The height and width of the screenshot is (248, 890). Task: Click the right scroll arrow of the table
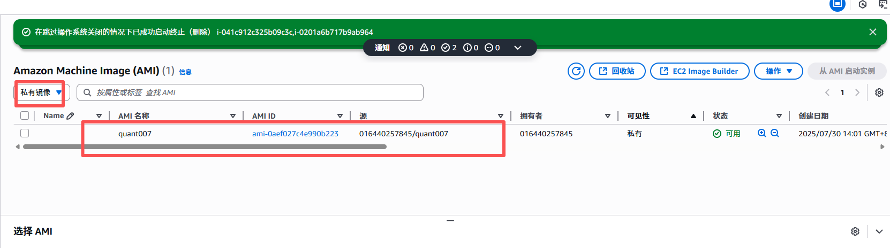click(x=883, y=146)
